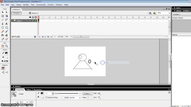Switch to the Parameters tab
Viewport: 191px width, 107px height.
[x=38, y=90]
